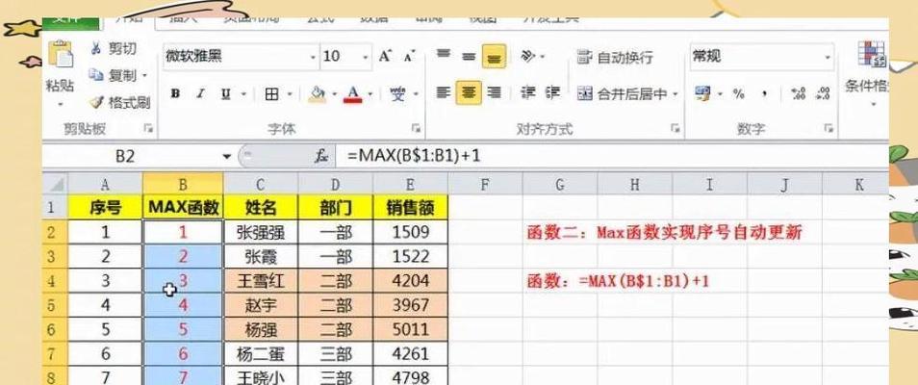
Task: Open the font color dropdown arrow
Action: pos(369,94)
